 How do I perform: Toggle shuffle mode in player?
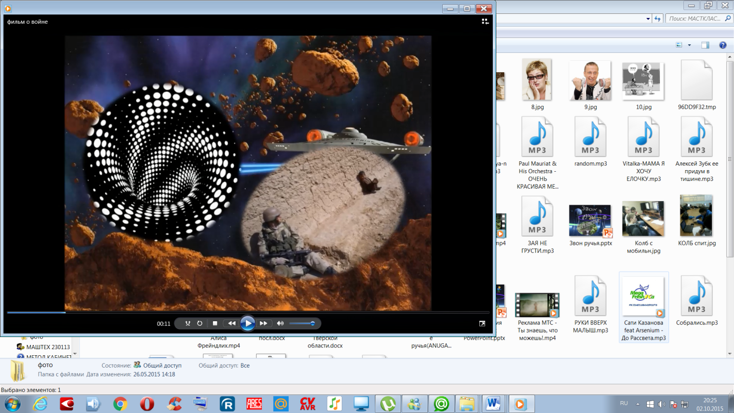coord(188,323)
